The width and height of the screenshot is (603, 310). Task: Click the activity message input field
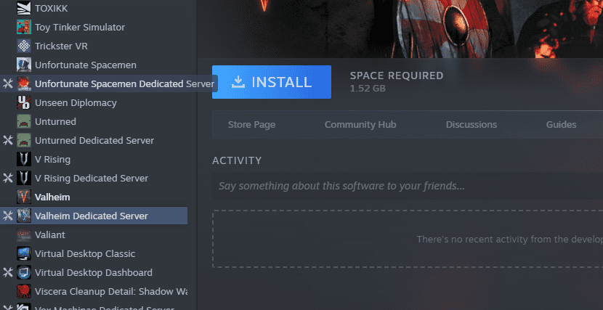point(407,187)
